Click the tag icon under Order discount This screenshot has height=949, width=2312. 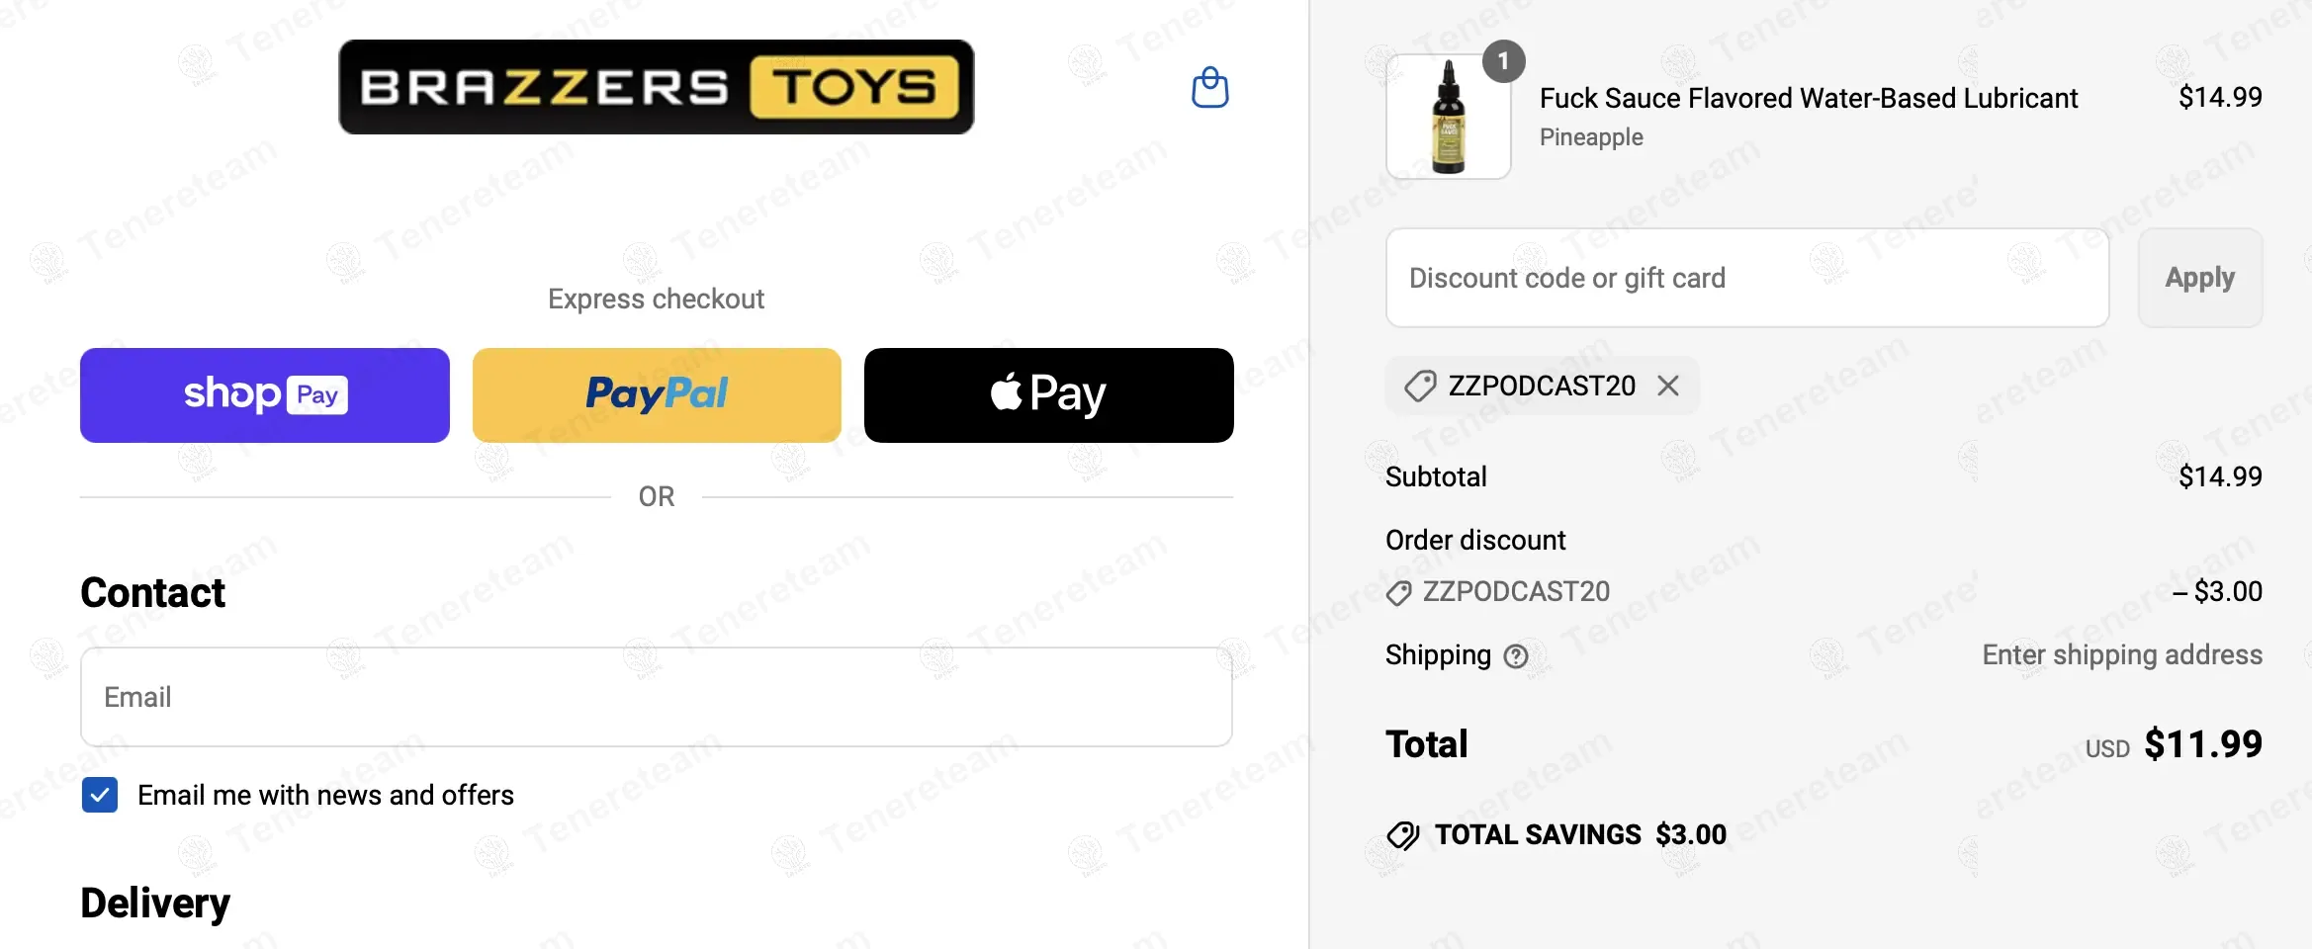1398,592
